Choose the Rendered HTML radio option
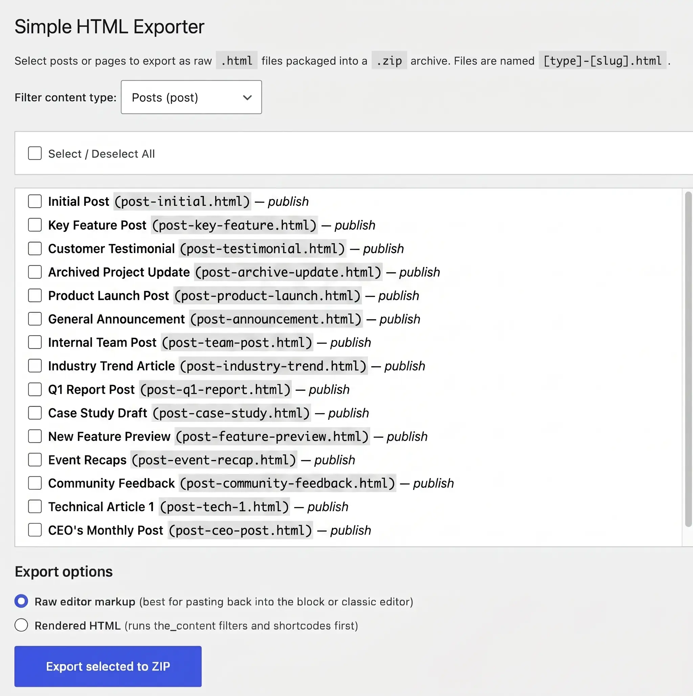693x696 pixels. pyautogui.click(x=21, y=625)
